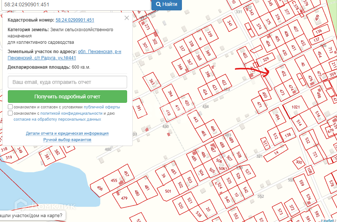The image size is (337, 222).
Task: Select parcel 721 on the map
Action: click(315, 154)
